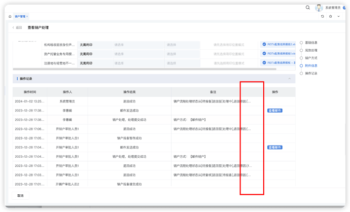Viewport: 350px width, 212px height.
Task: Switch to the 销户管理 tab
Action: pyautogui.click(x=19, y=17)
